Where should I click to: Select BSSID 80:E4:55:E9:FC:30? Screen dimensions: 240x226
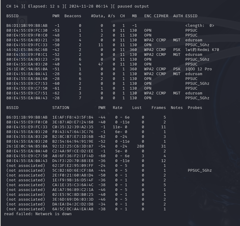click(x=27, y=30)
